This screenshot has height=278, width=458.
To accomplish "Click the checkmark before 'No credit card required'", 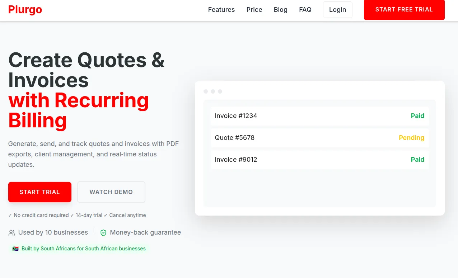I will [10, 215].
